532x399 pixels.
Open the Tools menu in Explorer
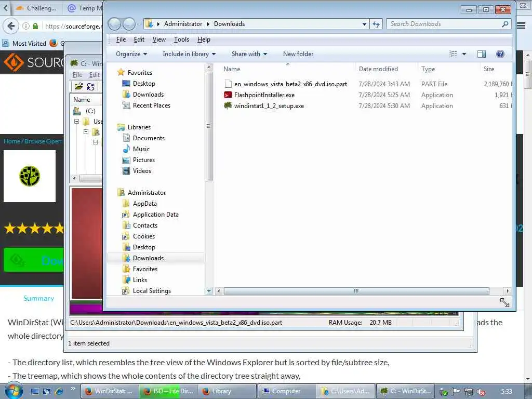[x=181, y=39]
